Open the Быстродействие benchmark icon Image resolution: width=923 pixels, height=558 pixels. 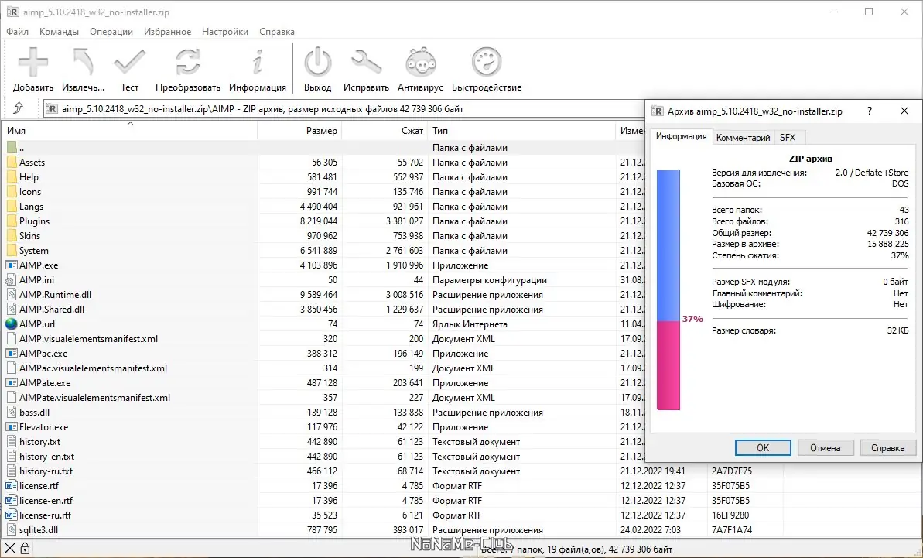(x=486, y=63)
